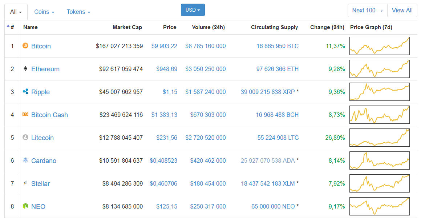Sort by Change (24h) column header

[327, 27]
